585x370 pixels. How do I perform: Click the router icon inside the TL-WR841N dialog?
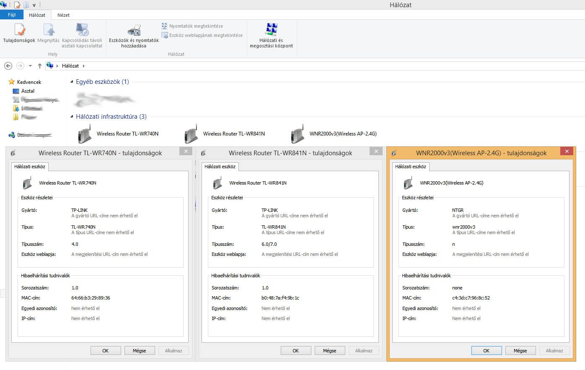pyautogui.click(x=217, y=183)
